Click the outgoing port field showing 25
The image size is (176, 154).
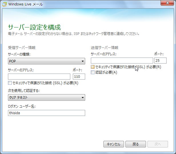click(x=160, y=60)
